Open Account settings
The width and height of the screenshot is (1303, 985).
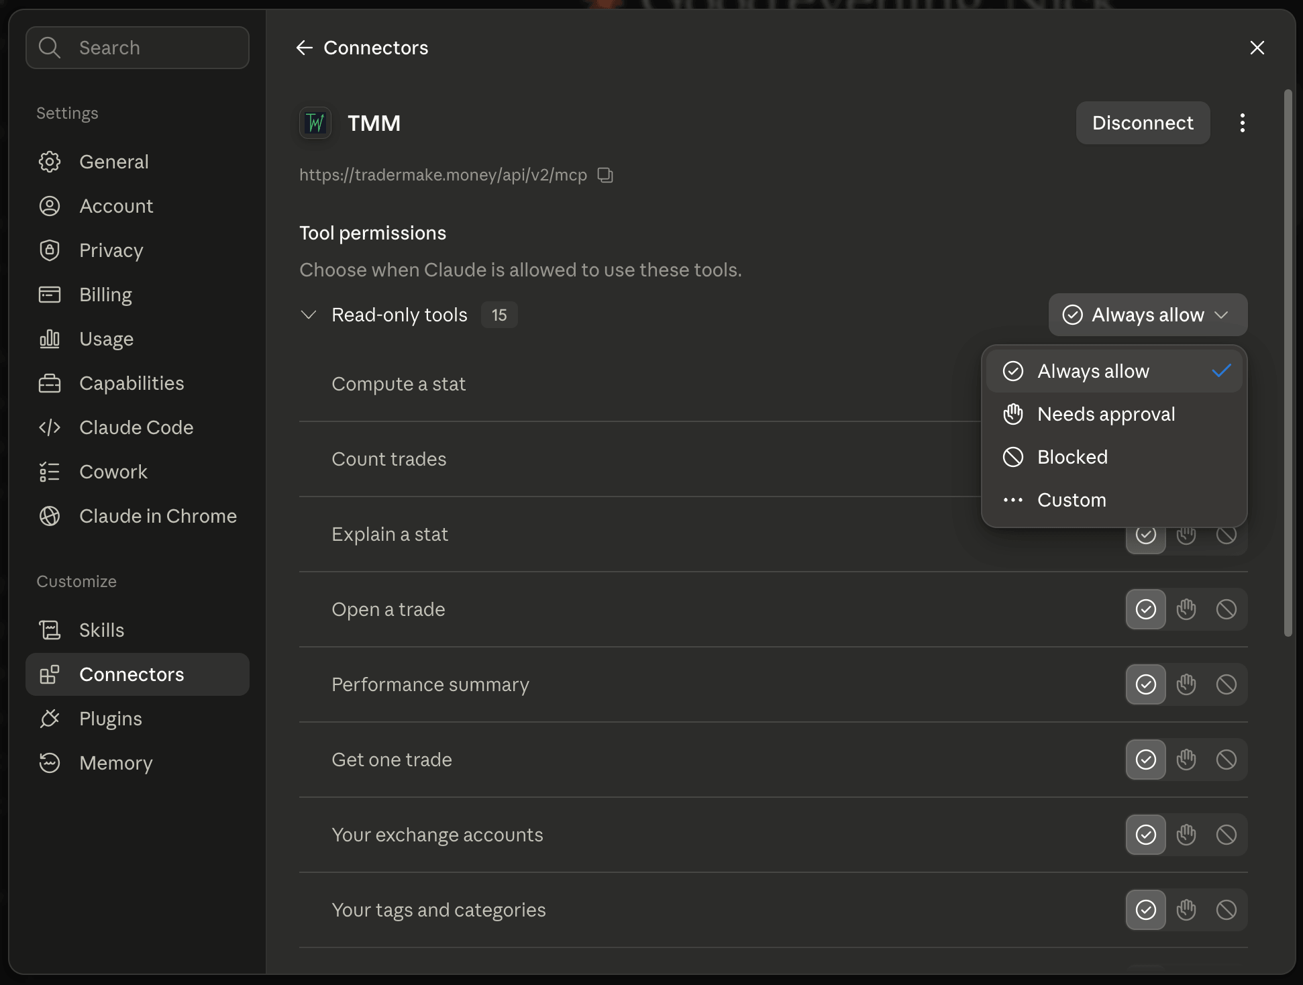click(138, 206)
